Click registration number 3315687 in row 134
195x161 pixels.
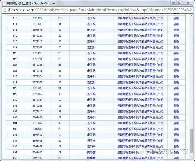(37, 123)
